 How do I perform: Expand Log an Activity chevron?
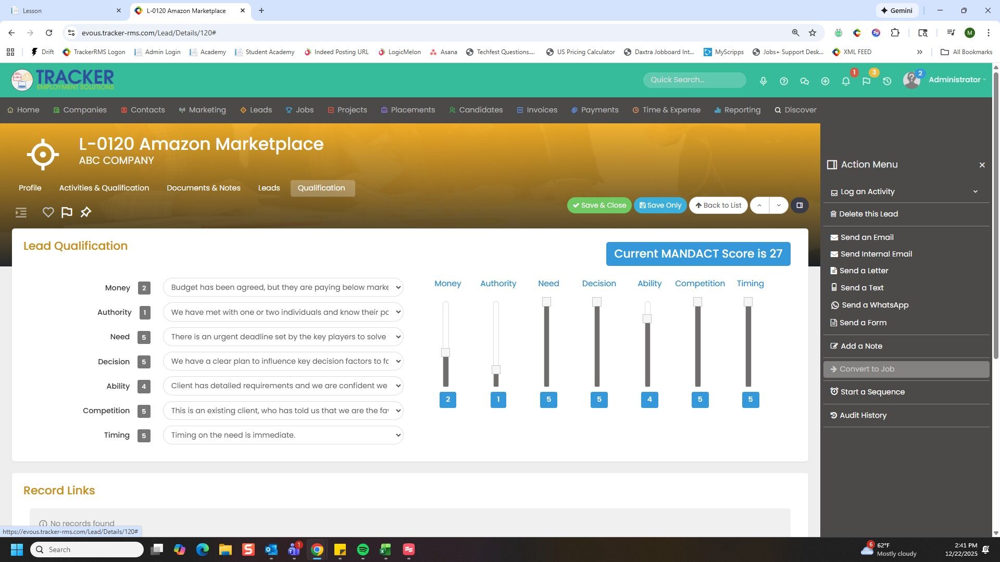(975, 191)
